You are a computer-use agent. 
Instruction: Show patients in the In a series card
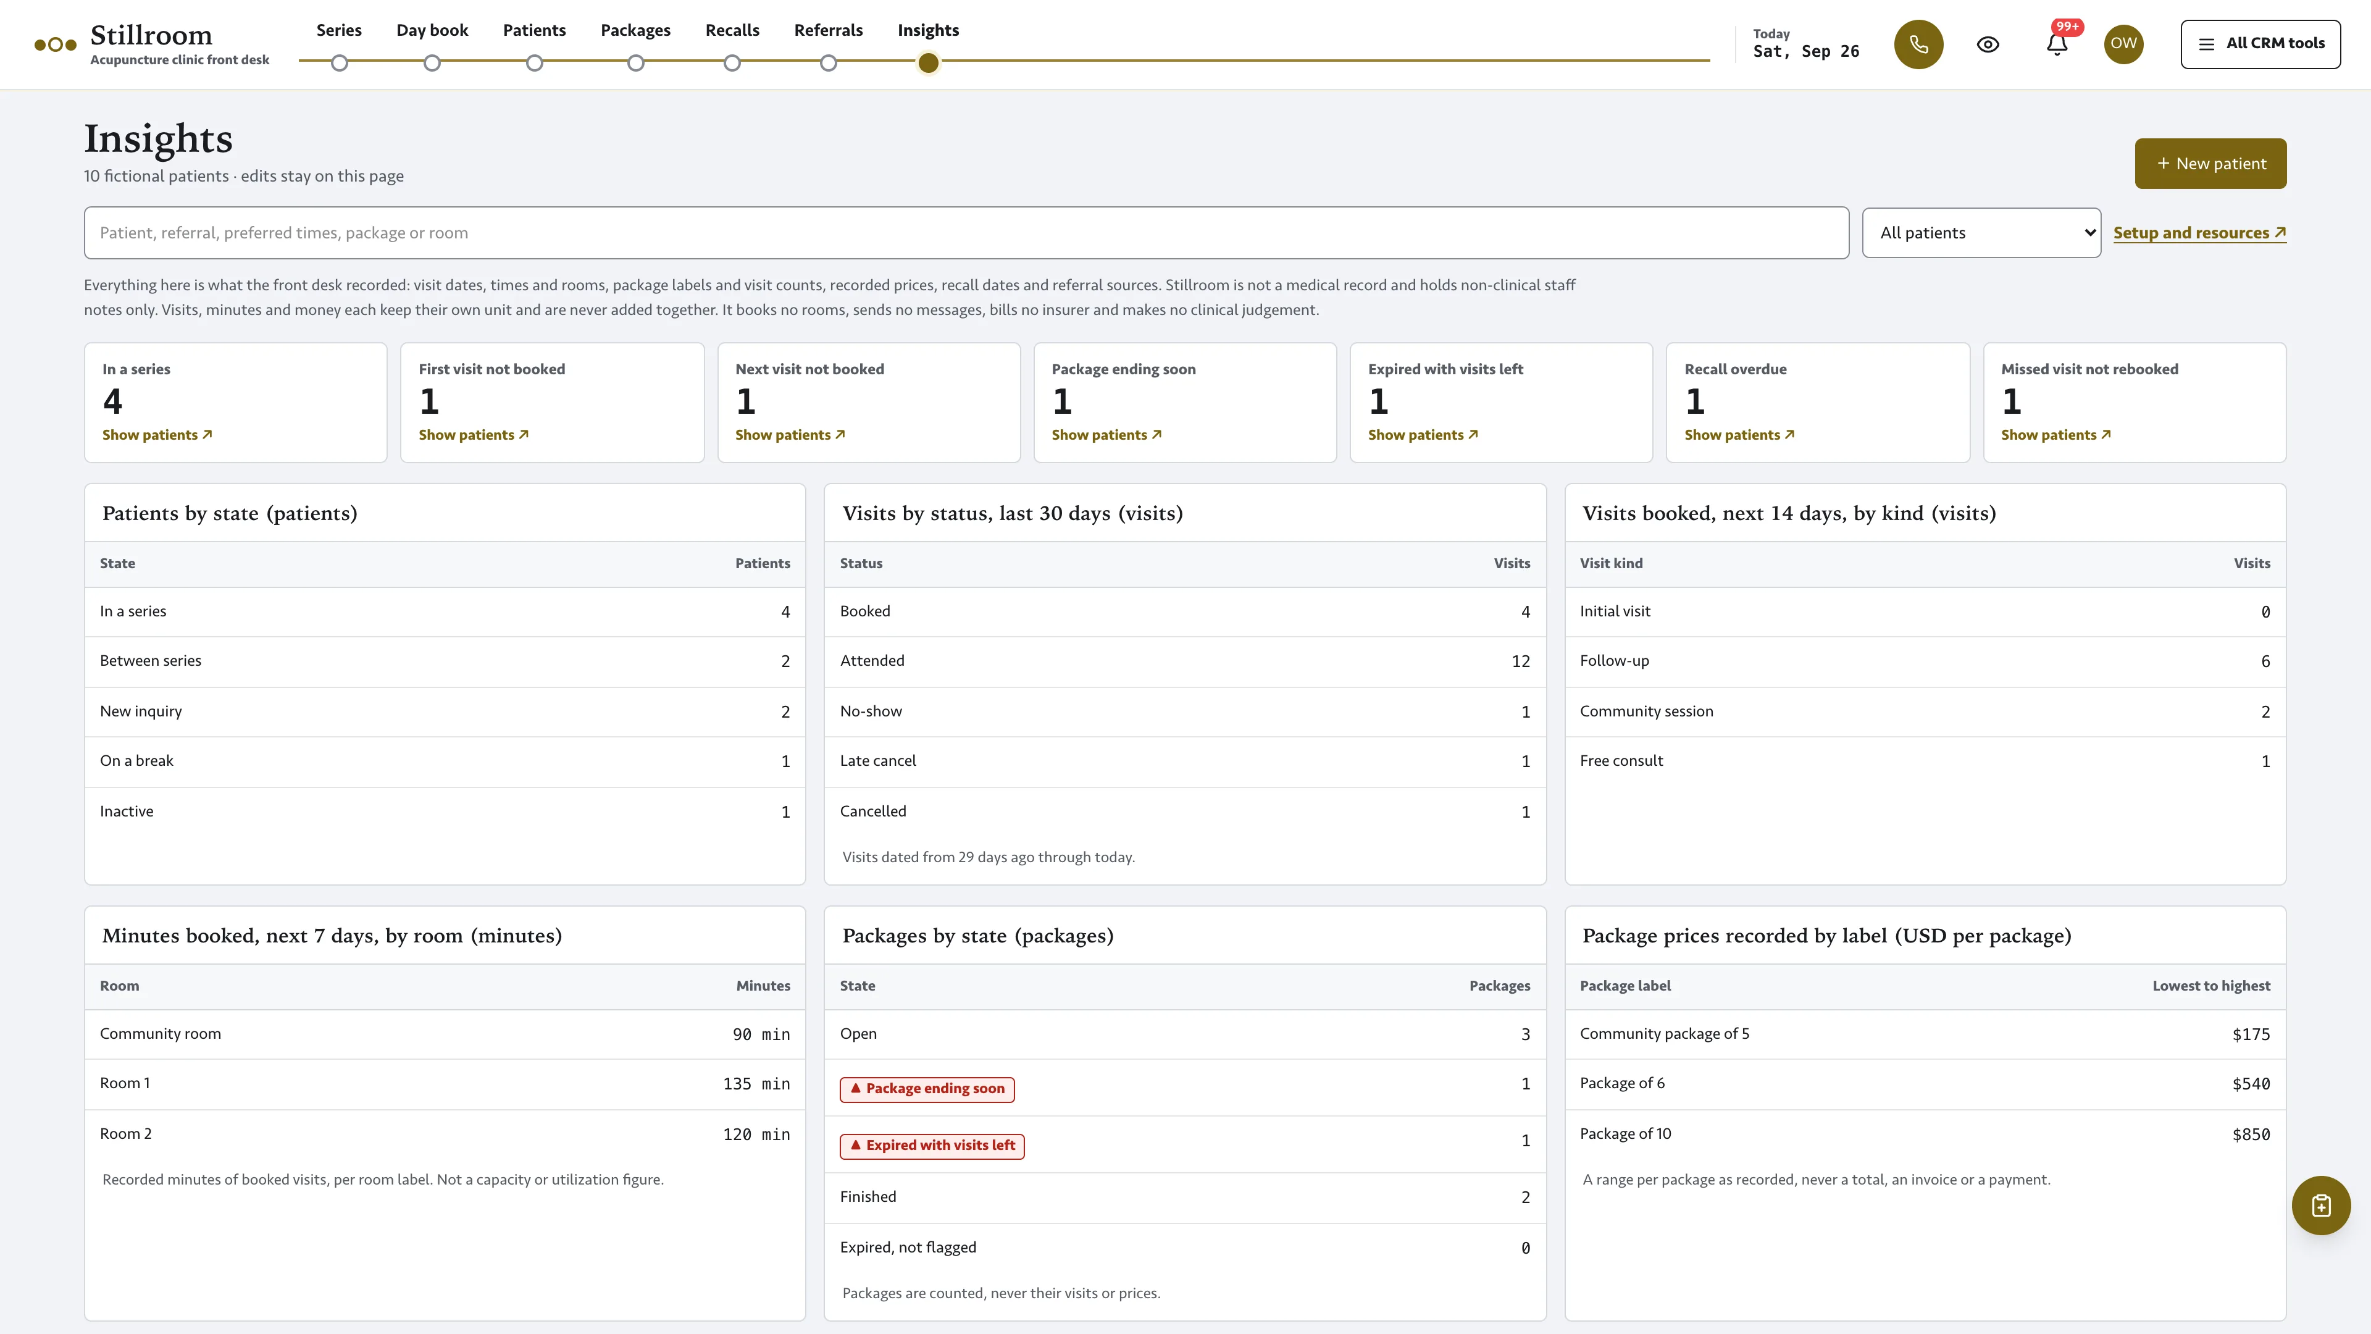click(x=157, y=435)
